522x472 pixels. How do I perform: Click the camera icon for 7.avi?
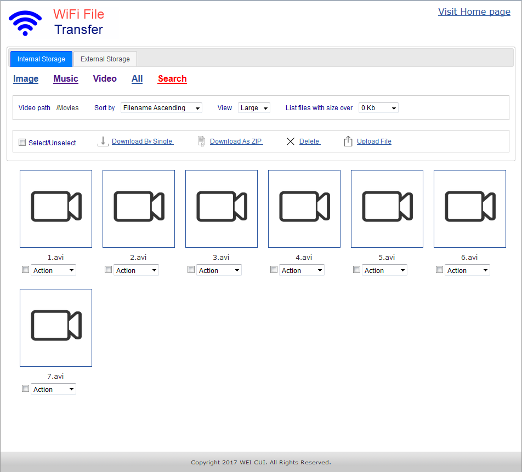[56, 326]
